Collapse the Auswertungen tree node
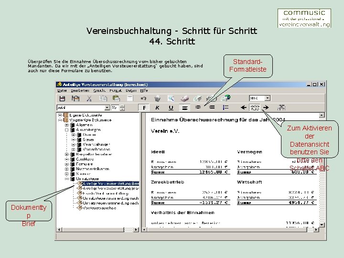 (67, 130)
